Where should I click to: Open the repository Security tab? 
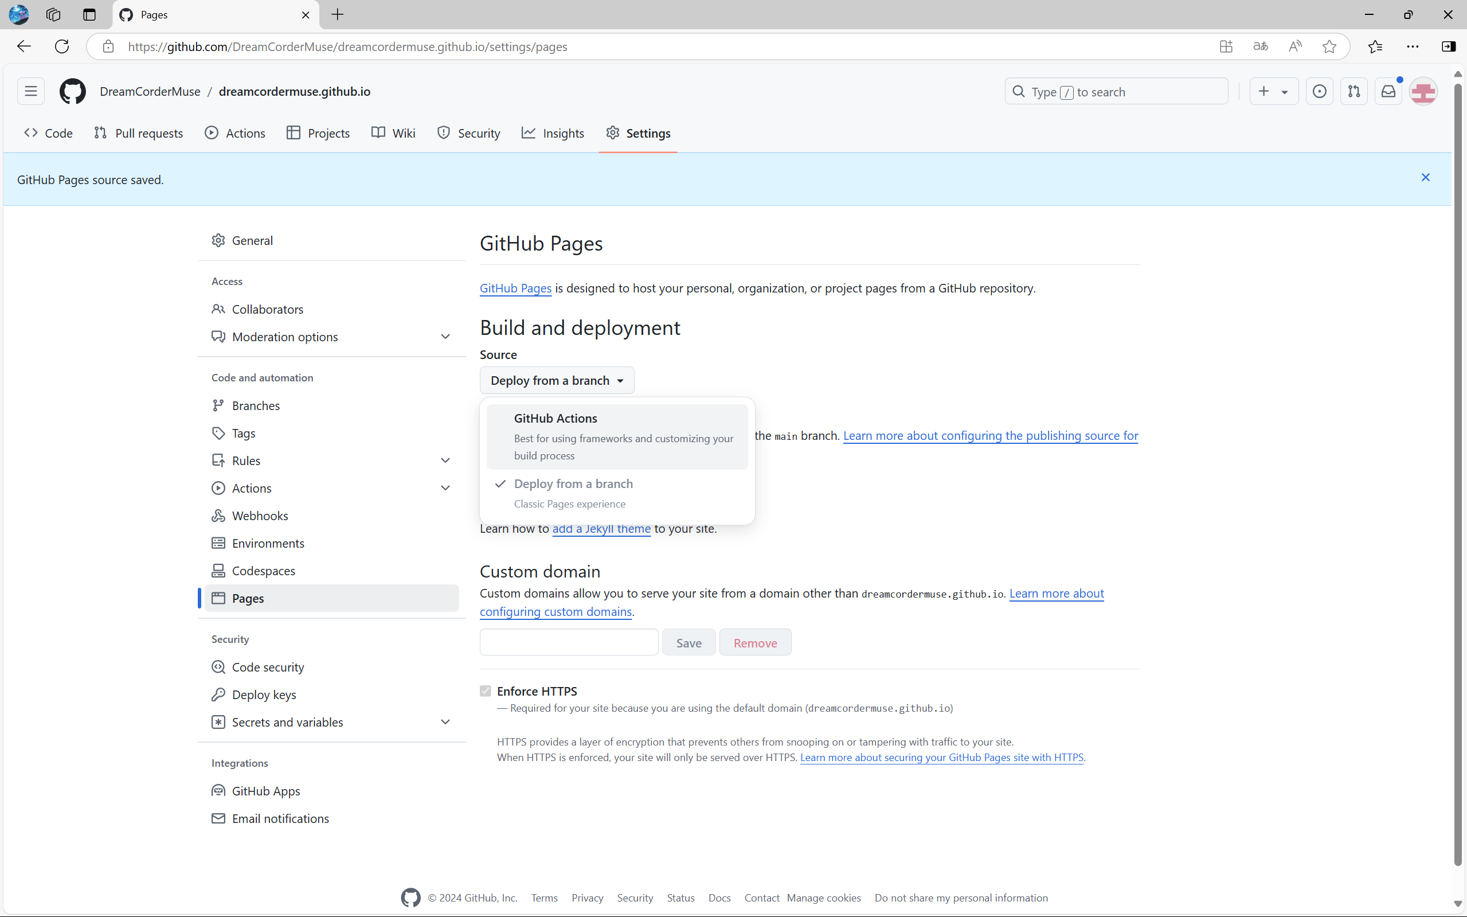click(468, 133)
